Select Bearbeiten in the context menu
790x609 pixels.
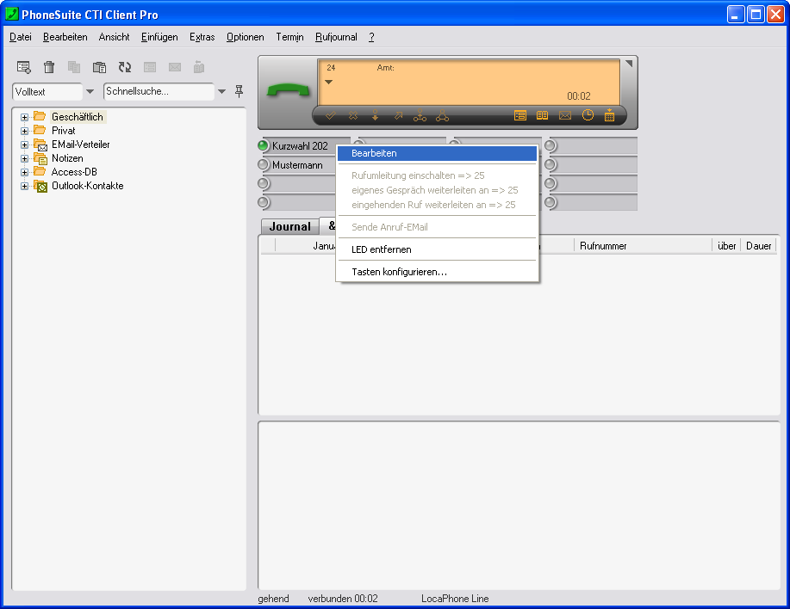pos(374,153)
